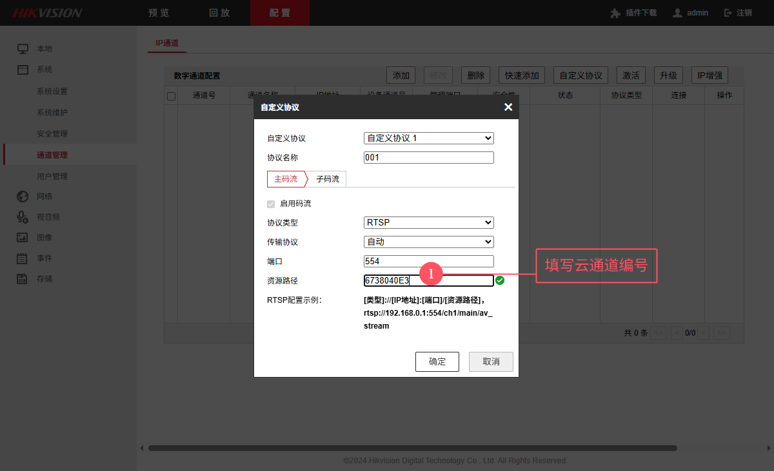Click the 插件下载 puzzle plugin icon
This screenshot has width=774, height=471.
point(615,13)
